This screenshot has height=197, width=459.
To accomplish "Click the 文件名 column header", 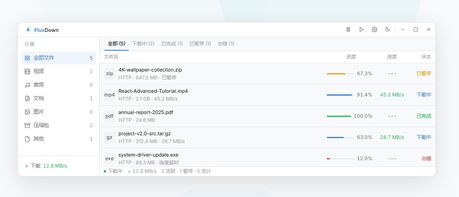I will click(111, 56).
